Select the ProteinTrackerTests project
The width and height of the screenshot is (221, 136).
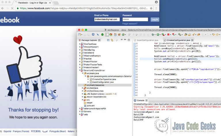(x=93, y=65)
